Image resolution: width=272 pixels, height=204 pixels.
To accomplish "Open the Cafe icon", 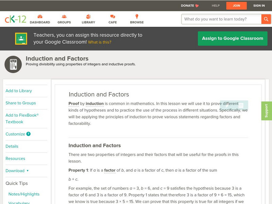I will (x=113, y=17).
